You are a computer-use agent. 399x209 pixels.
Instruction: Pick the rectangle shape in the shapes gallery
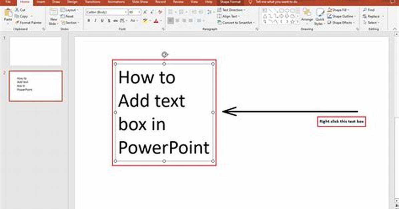click(x=281, y=11)
